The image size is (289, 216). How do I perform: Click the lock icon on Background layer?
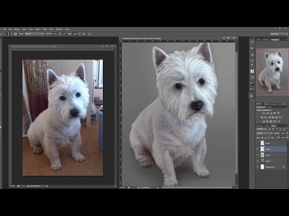pyautogui.click(x=284, y=167)
